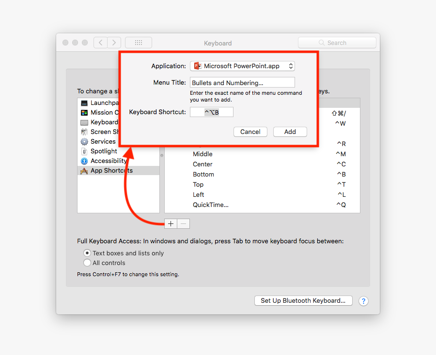This screenshot has height=355, width=436.
Task: Click inside the Menu Title field
Action: coord(242,82)
